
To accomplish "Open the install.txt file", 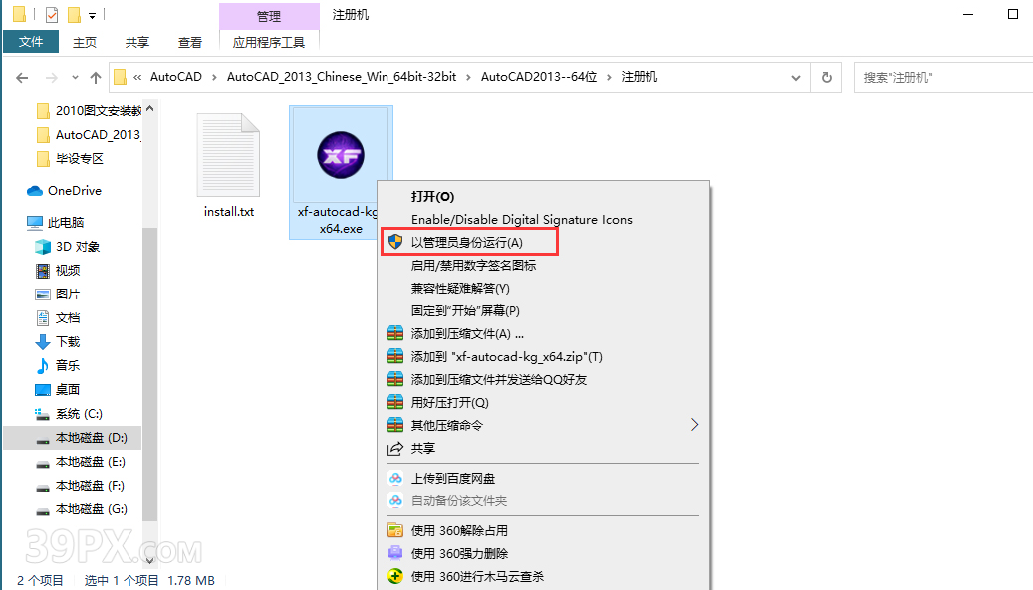I will click(228, 154).
